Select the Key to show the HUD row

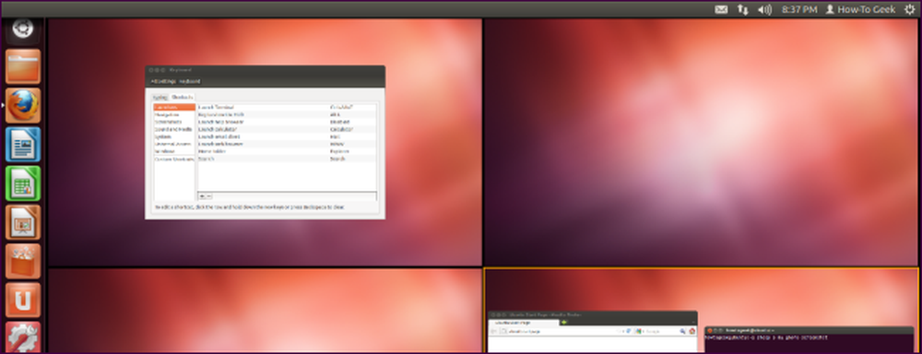click(x=287, y=114)
